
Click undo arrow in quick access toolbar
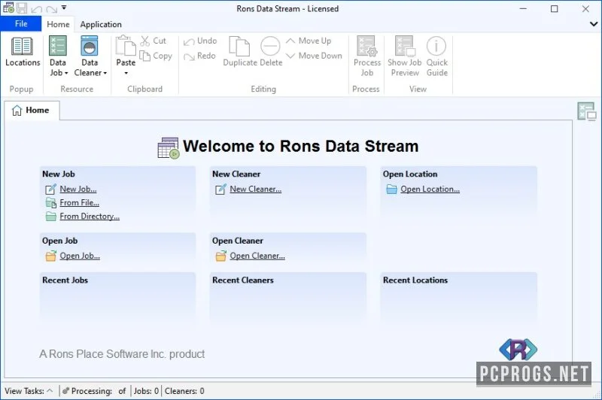(36, 8)
